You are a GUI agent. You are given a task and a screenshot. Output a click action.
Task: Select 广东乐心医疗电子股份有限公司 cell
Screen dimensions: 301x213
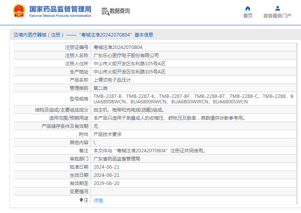[x=126, y=56]
